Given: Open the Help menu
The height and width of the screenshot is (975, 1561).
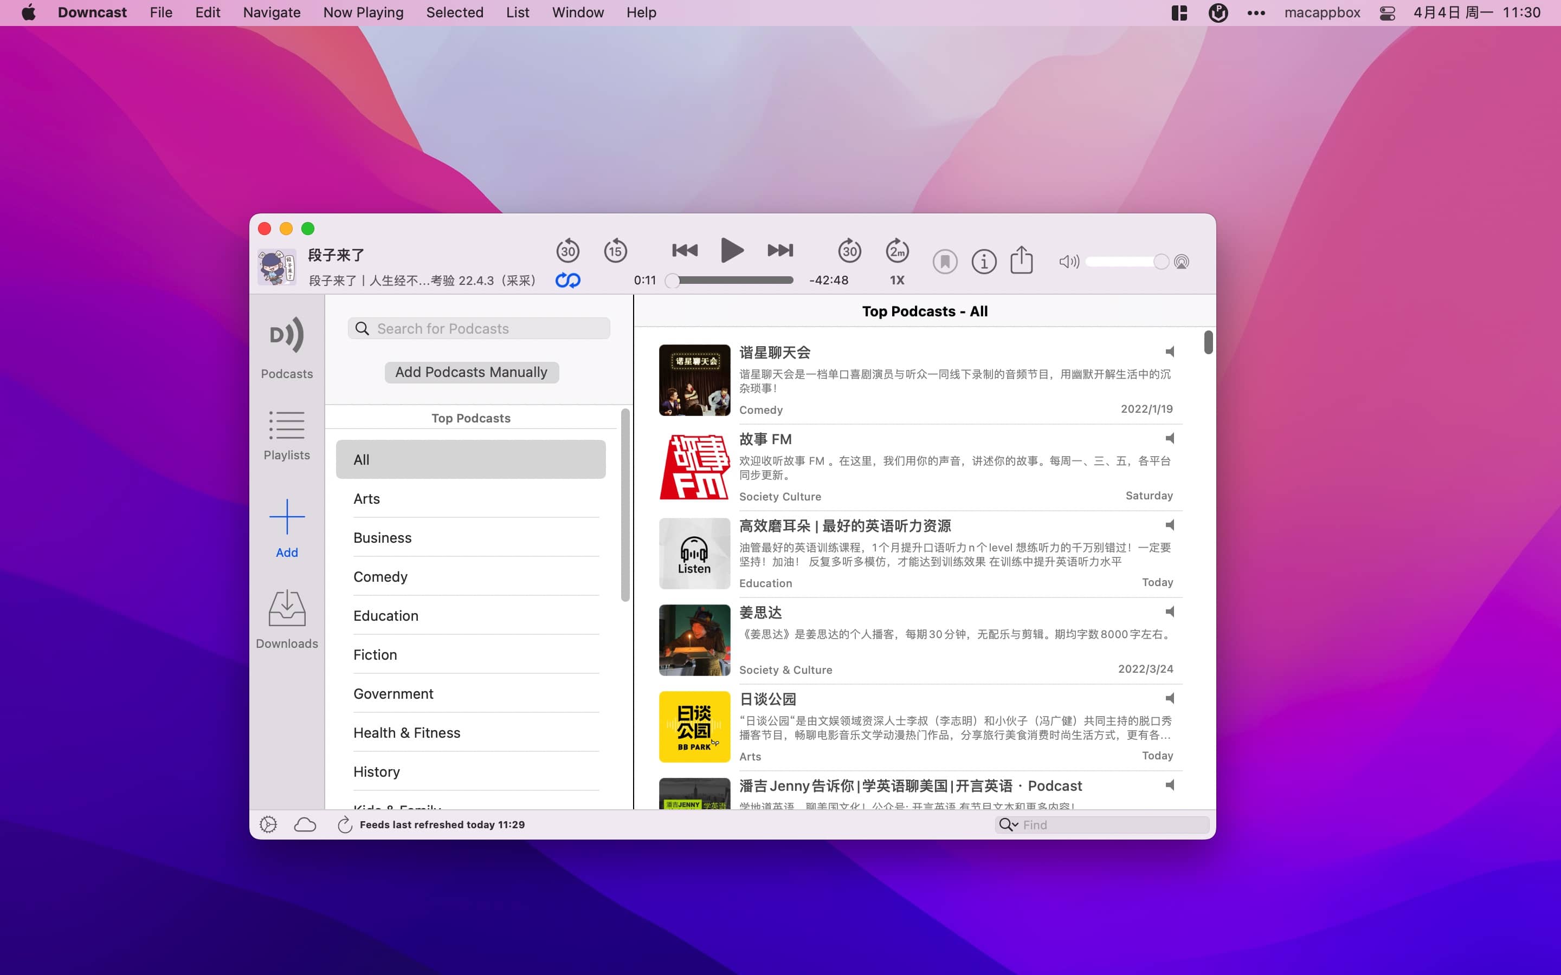Looking at the screenshot, I should [x=641, y=12].
